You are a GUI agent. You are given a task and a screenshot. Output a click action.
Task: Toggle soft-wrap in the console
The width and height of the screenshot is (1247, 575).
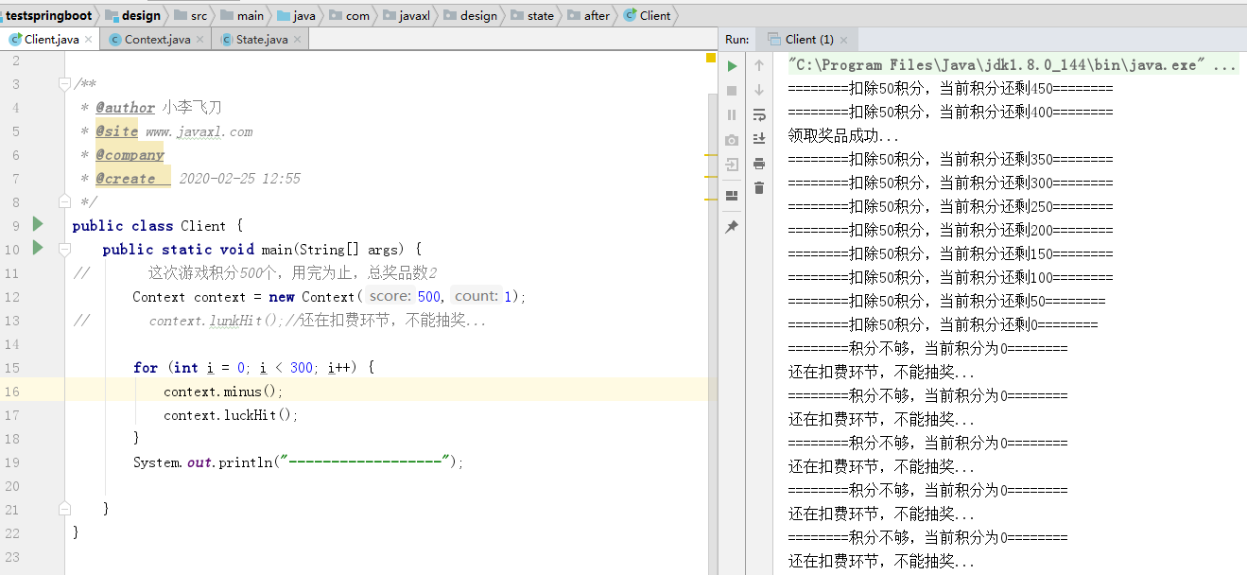pyautogui.click(x=758, y=114)
